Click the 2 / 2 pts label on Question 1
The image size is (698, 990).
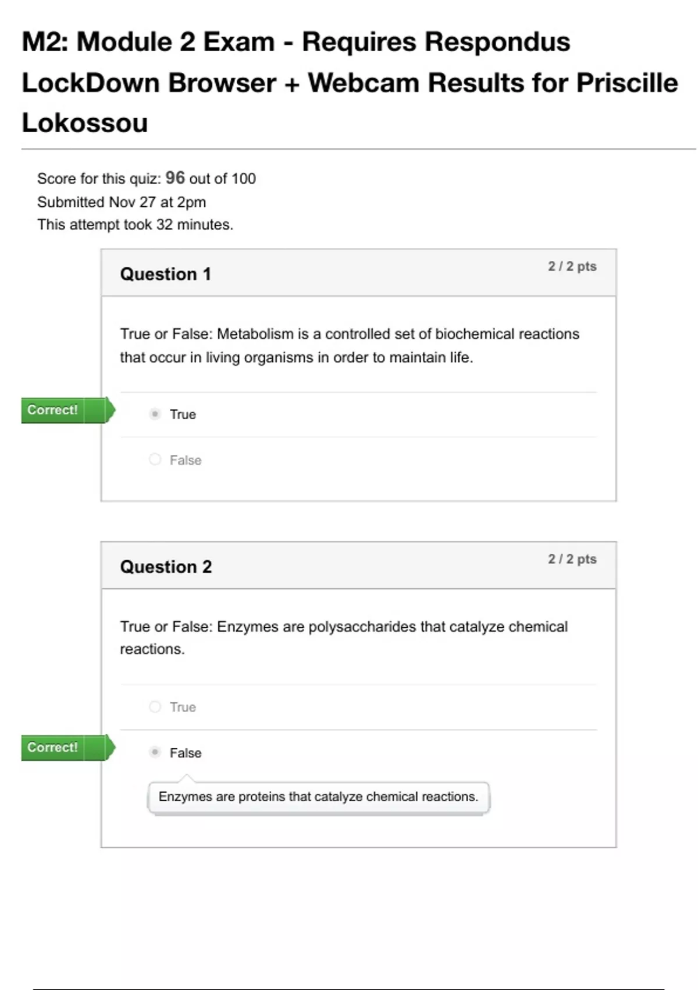[x=572, y=266]
